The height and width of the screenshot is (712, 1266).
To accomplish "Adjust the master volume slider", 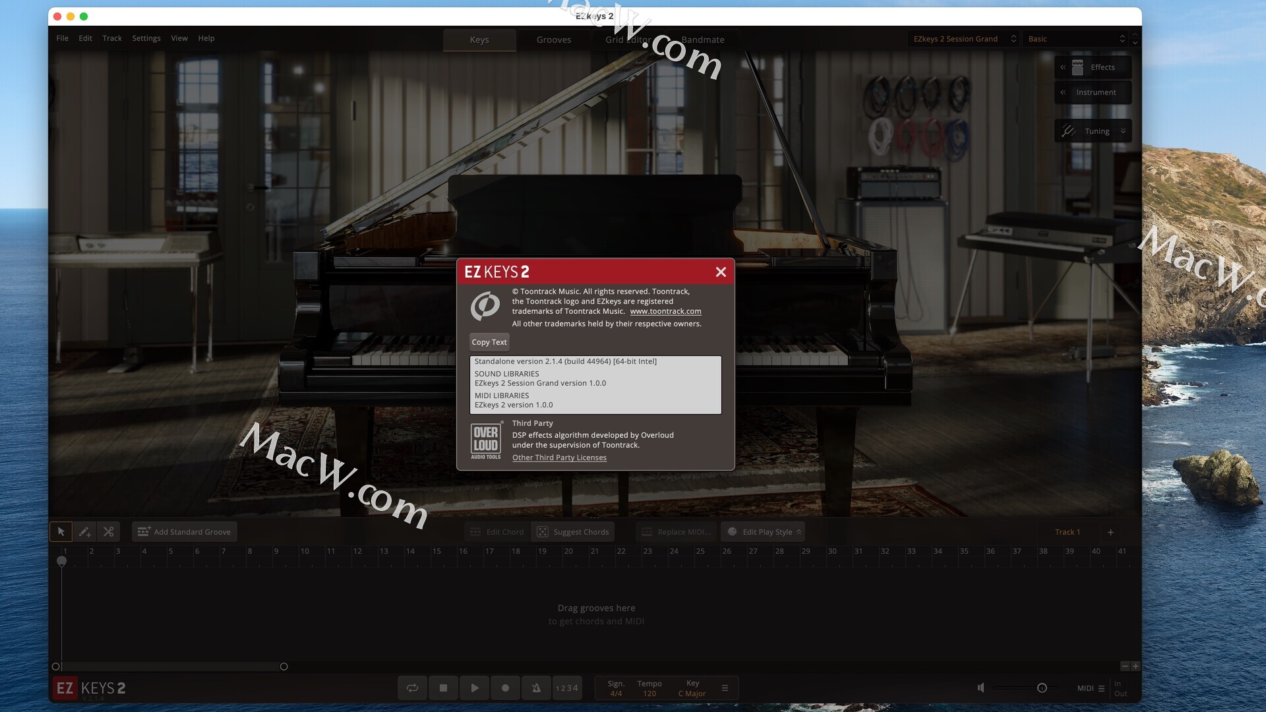I will click(x=1042, y=688).
